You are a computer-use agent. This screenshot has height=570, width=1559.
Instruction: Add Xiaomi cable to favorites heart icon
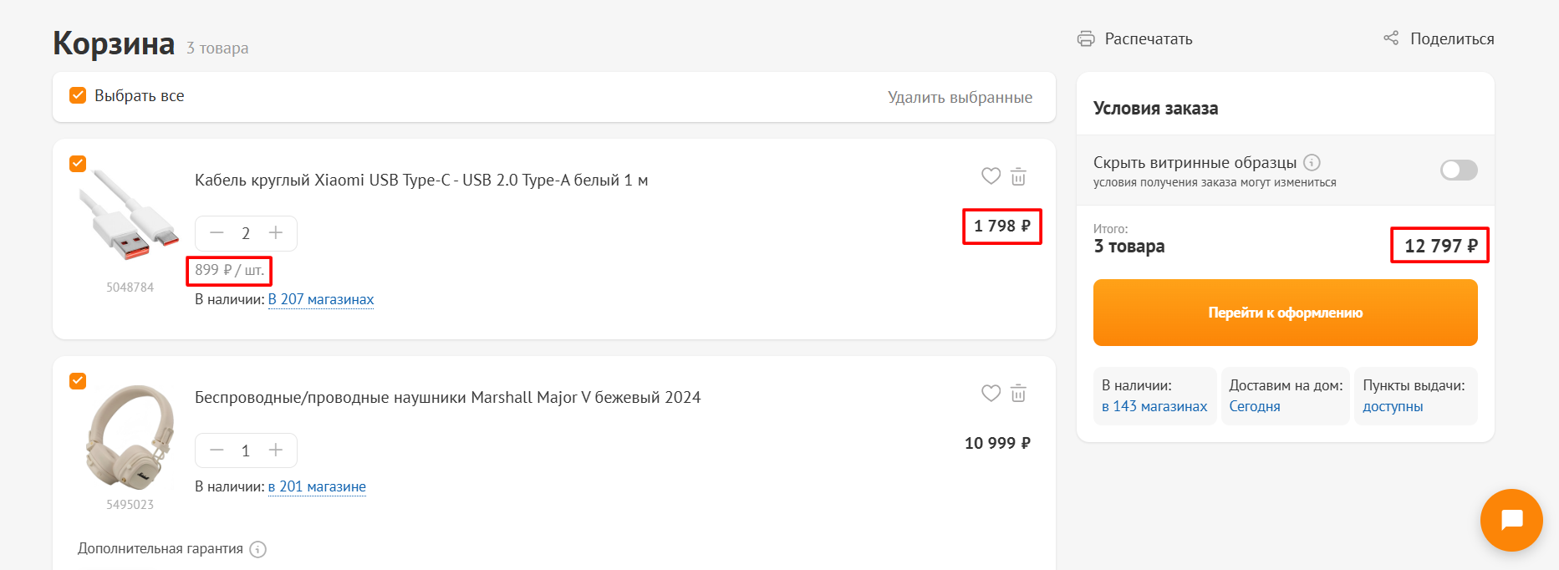[991, 176]
